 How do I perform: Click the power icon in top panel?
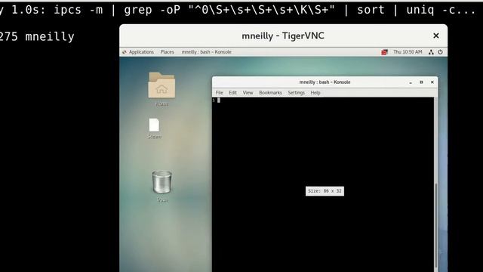coord(440,52)
